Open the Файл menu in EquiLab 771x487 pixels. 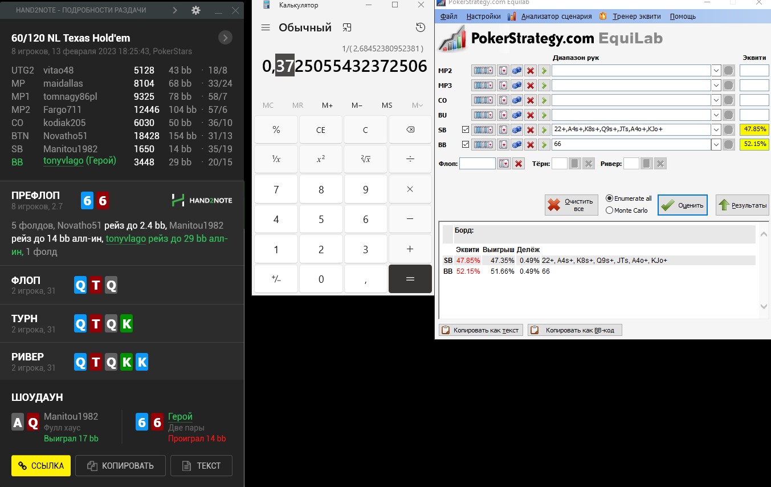pos(448,17)
